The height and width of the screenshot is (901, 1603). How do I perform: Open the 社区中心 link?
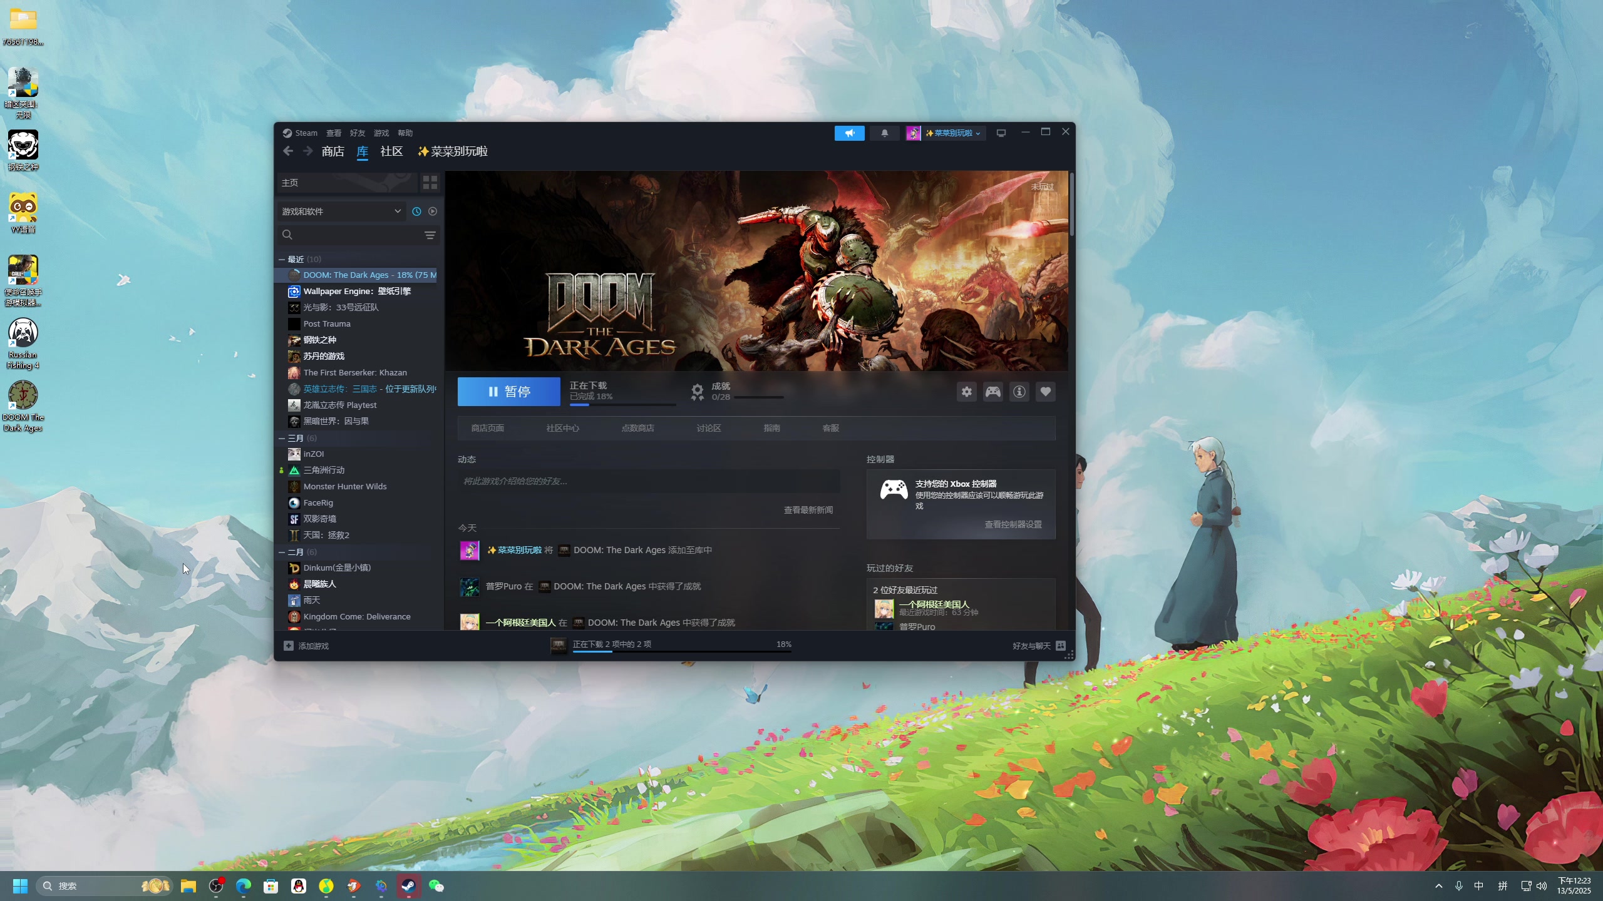pos(563,429)
